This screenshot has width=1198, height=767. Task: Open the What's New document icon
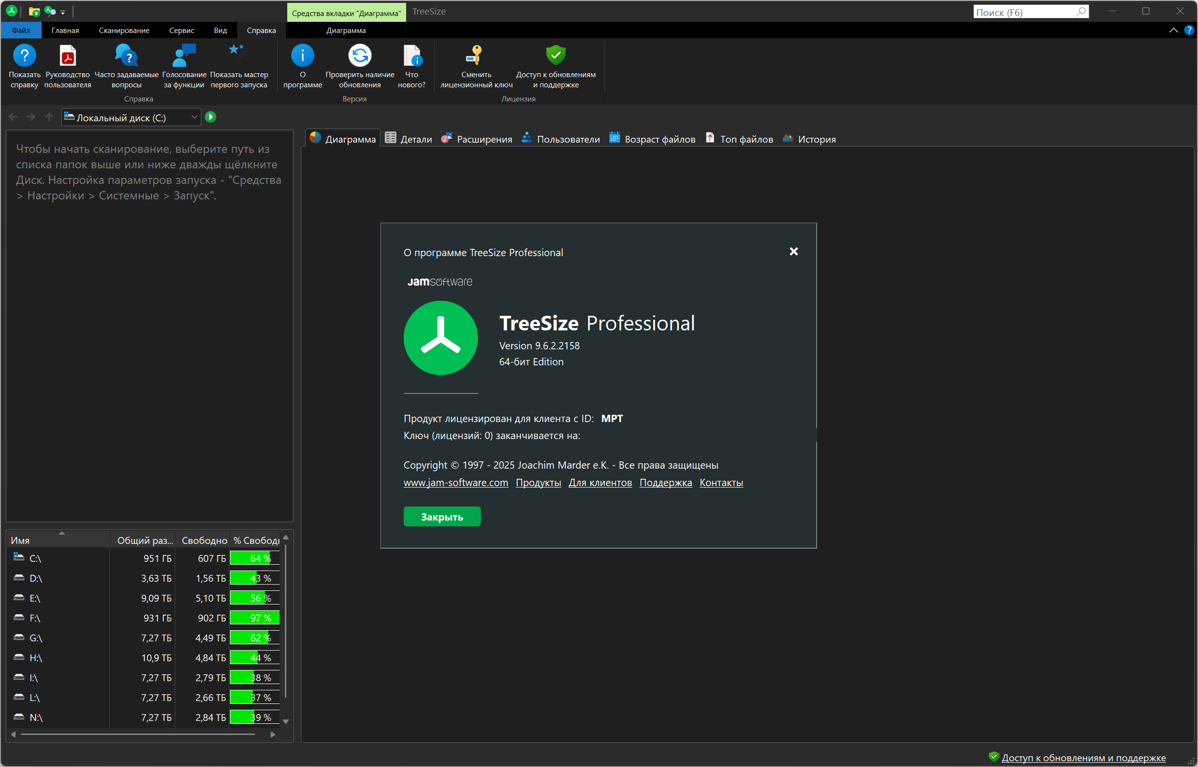click(x=412, y=55)
